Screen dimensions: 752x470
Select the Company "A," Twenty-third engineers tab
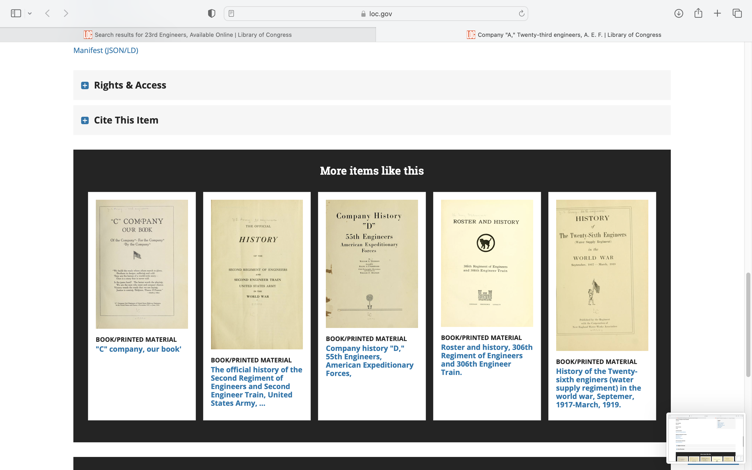point(564,35)
